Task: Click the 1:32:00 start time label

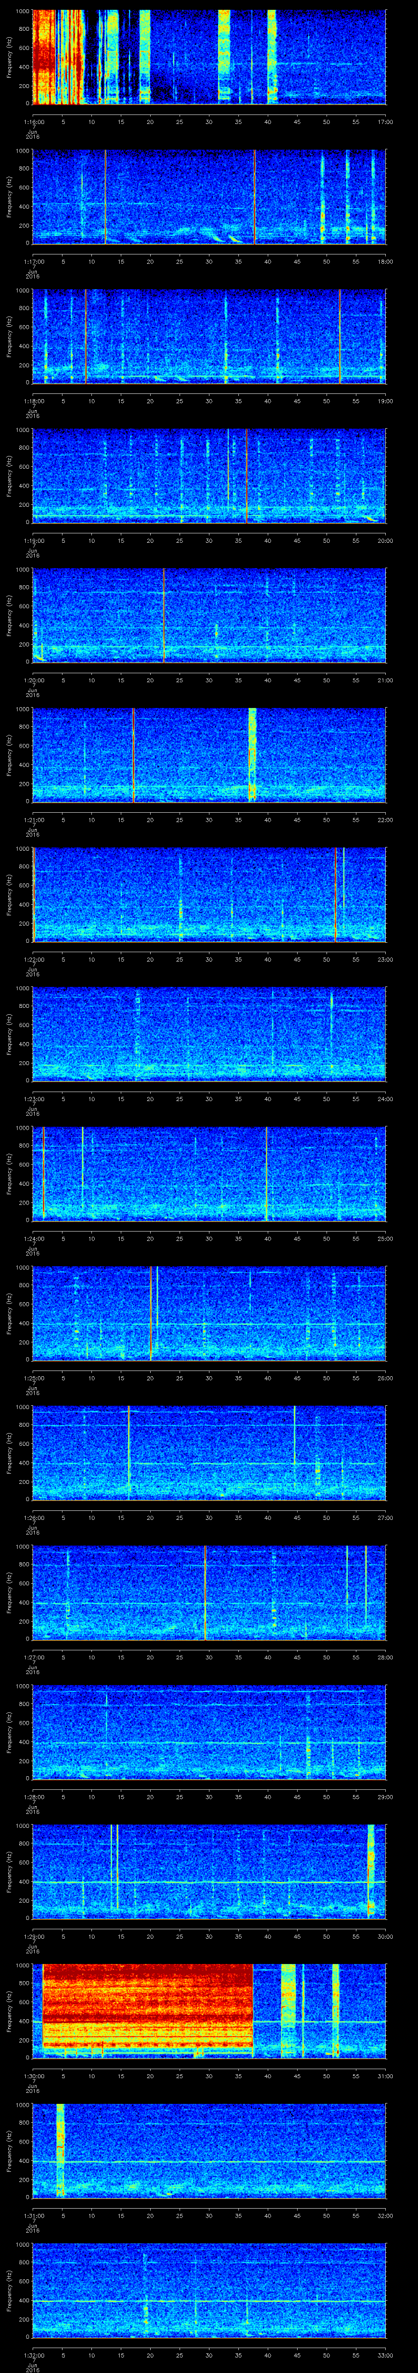Action: coord(33,2355)
